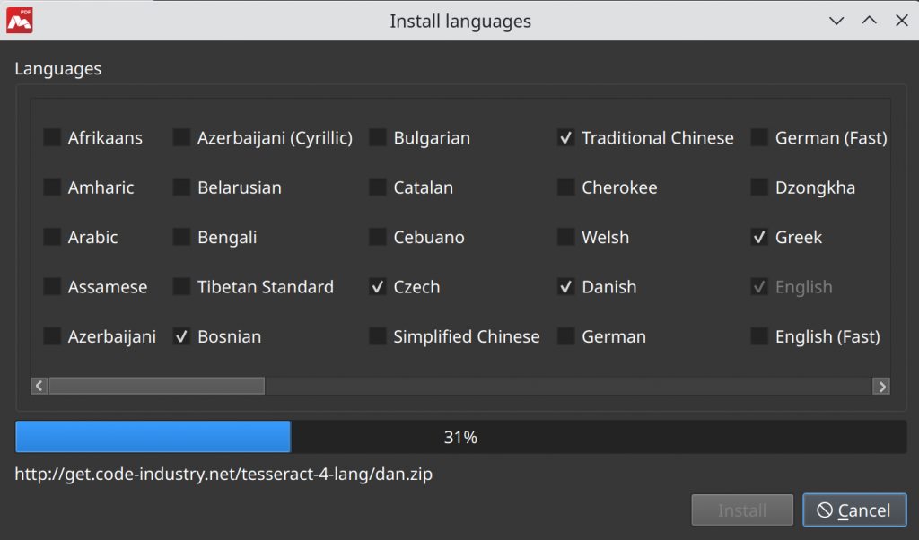The height and width of the screenshot is (540, 919).
Task: Enable the Azerbaijani (Cyrillic) checkbox
Action: click(x=181, y=138)
